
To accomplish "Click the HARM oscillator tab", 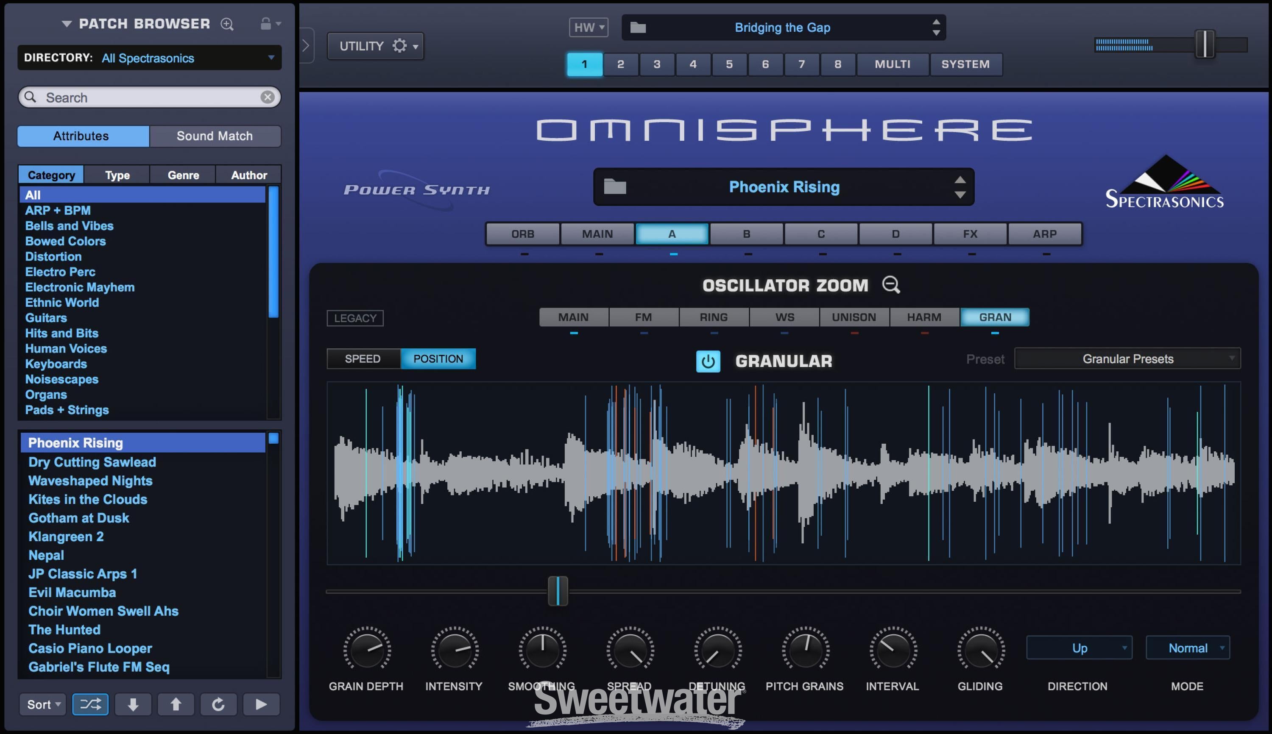I will click(925, 316).
